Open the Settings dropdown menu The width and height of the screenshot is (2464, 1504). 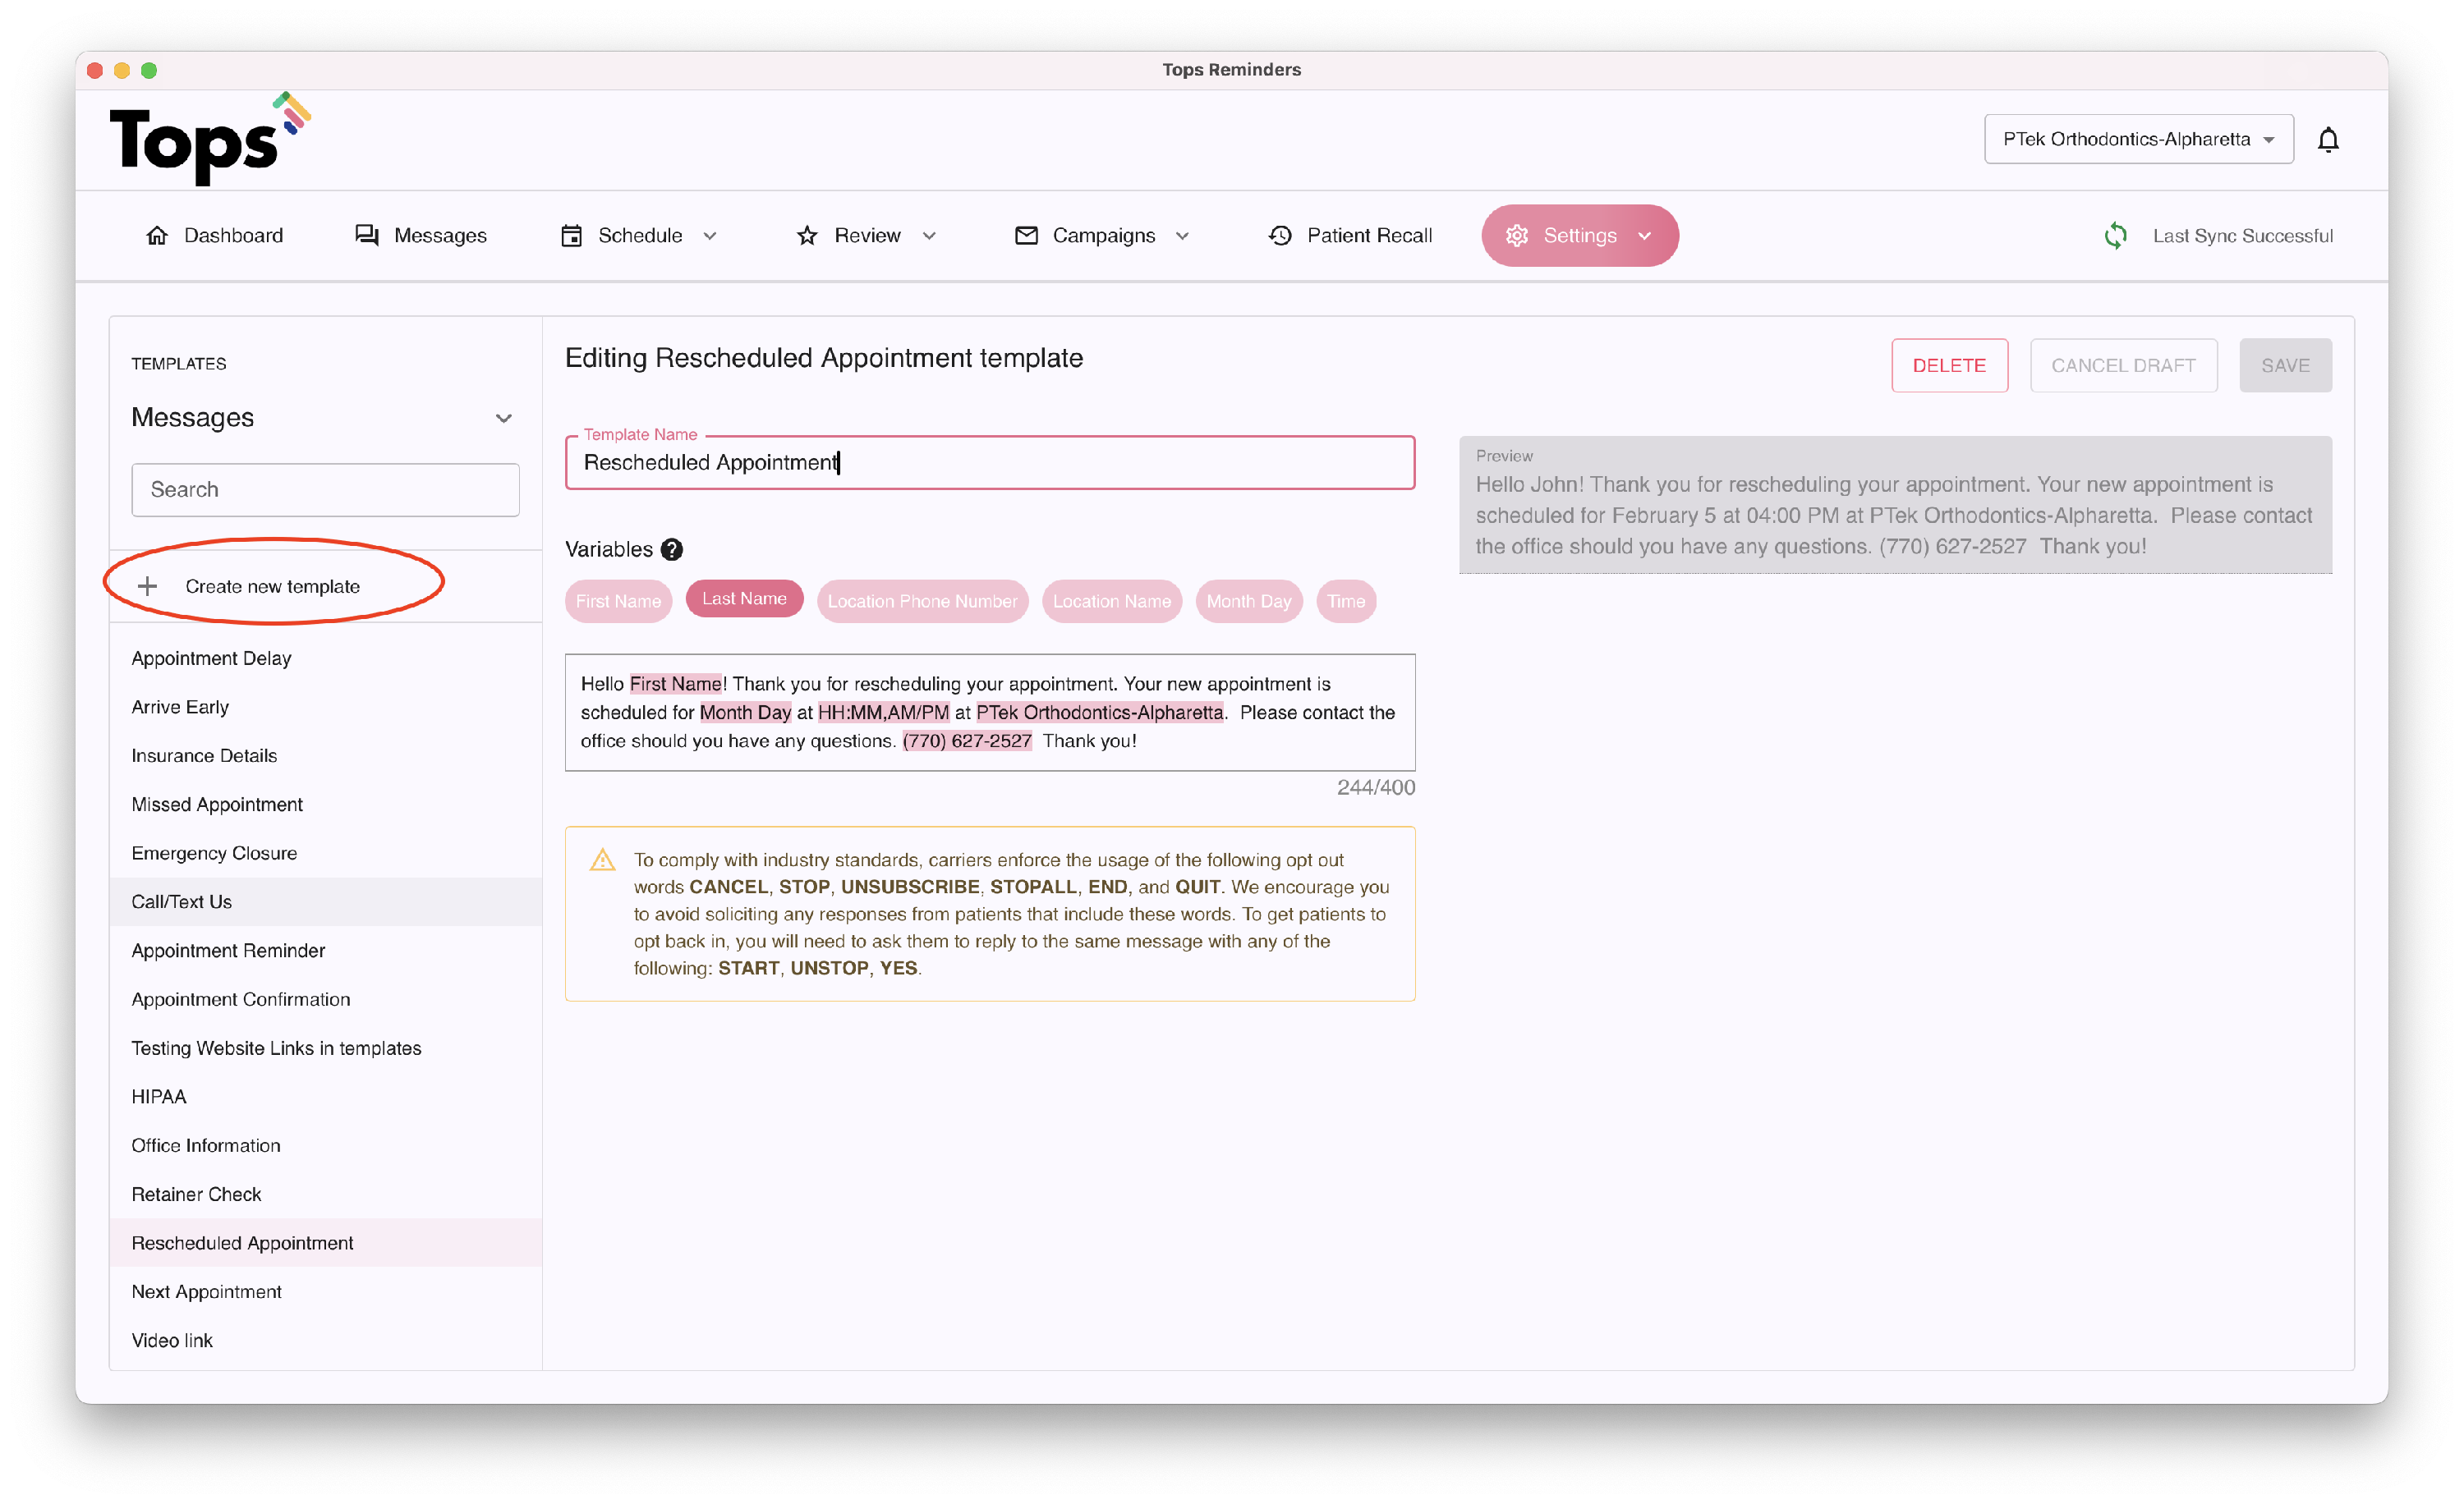coord(1579,236)
